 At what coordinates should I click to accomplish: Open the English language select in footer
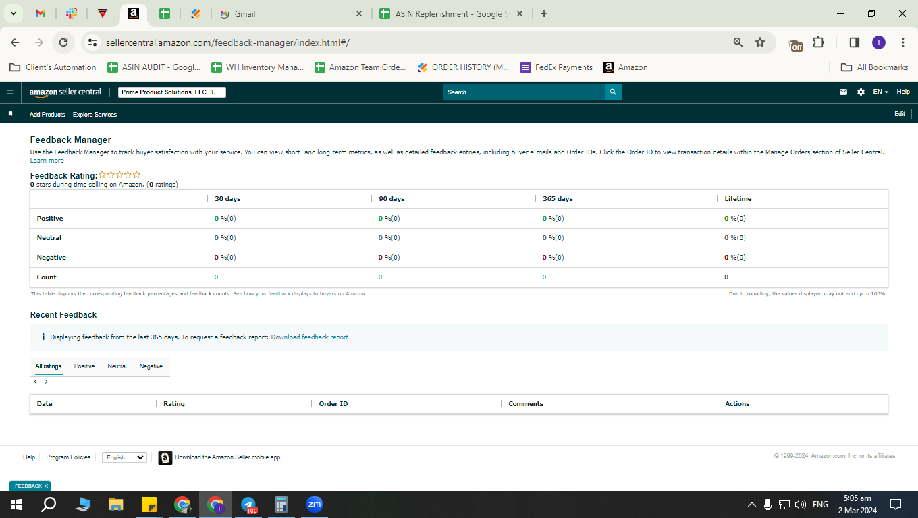pos(124,457)
